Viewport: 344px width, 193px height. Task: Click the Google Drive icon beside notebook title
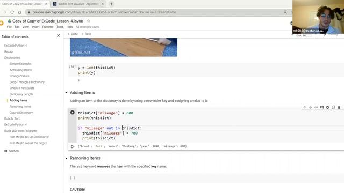10,21
